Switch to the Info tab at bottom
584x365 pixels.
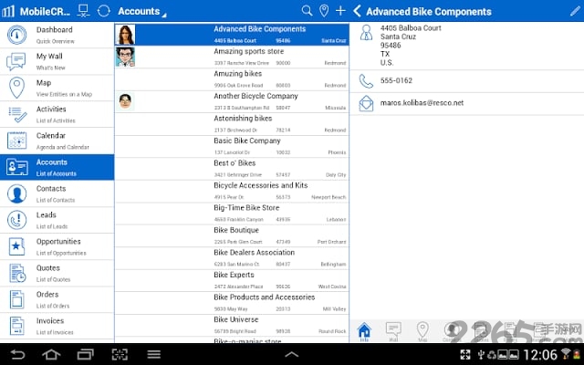pyautogui.click(x=364, y=331)
